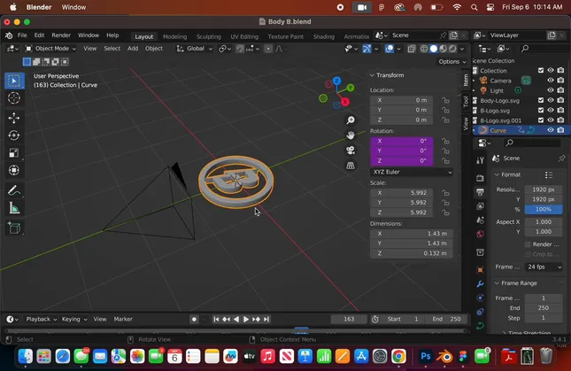
Task: Switch to the UV Editing workspace tab
Action: (x=244, y=36)
